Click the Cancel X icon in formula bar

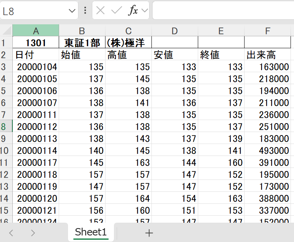[100, 10]
